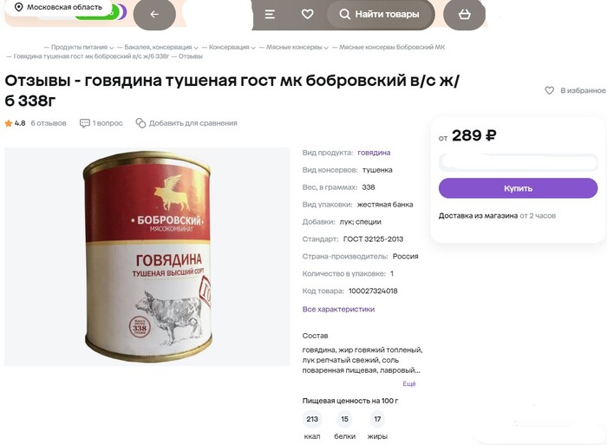The height and width of the screenshot is (445, 607).
Task: Click the Найти товары search field
Action: pyautogui.click(x=381, y=15)
